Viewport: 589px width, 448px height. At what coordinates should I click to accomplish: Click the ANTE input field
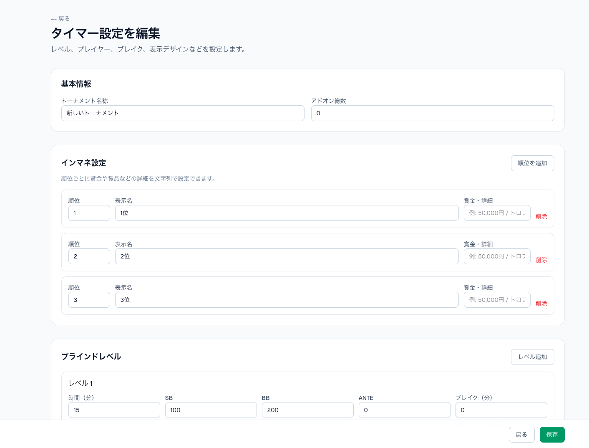coord(405,410)
